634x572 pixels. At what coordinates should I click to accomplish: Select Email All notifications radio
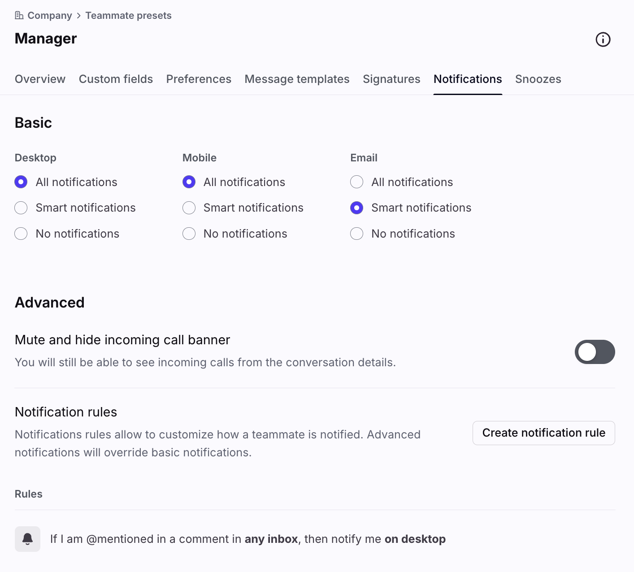(356, 182)
